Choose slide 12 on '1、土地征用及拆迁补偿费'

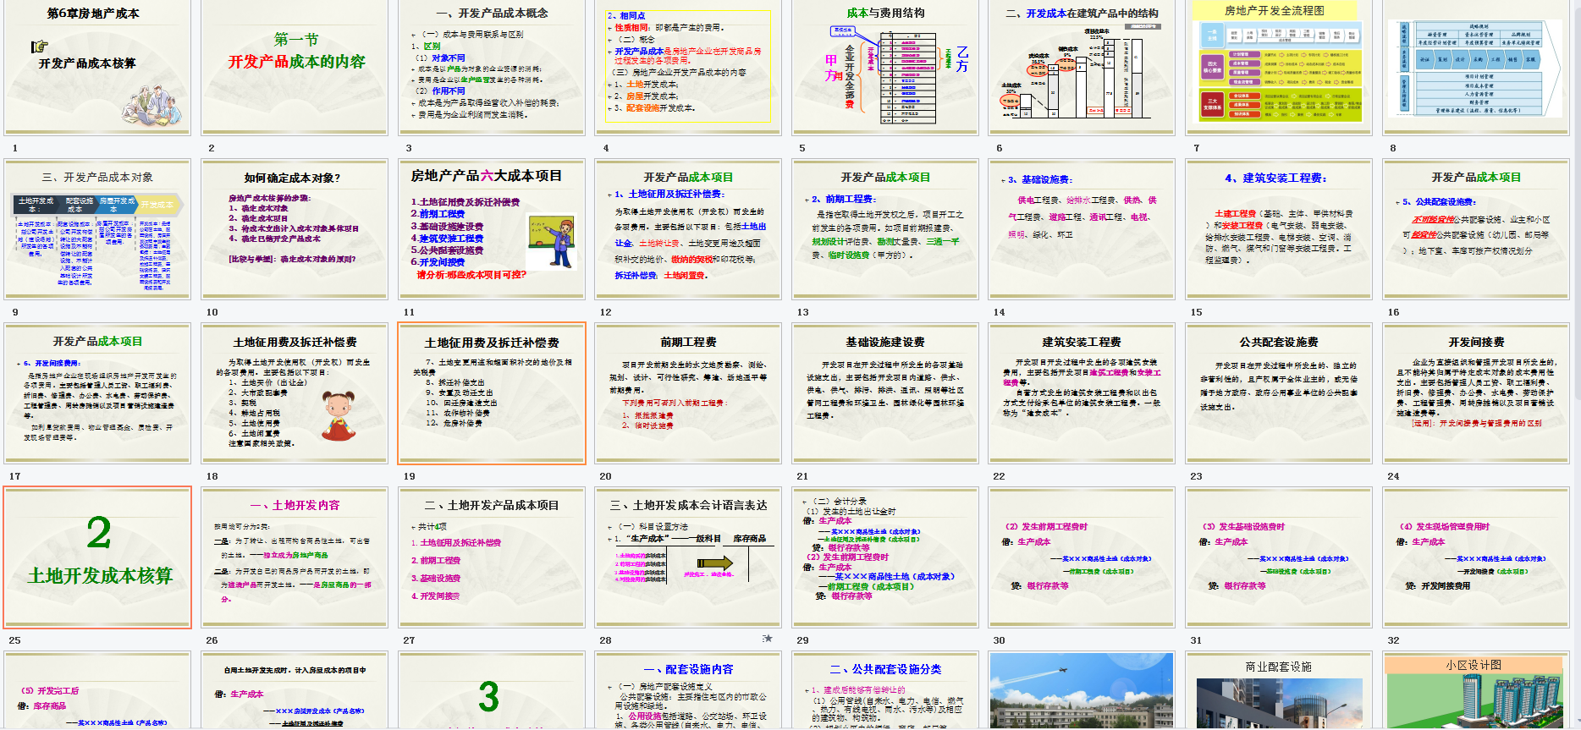(x=688, y=229)
